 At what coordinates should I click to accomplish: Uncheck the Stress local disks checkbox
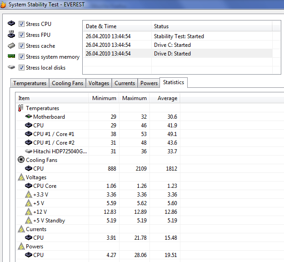pos(21,67)
